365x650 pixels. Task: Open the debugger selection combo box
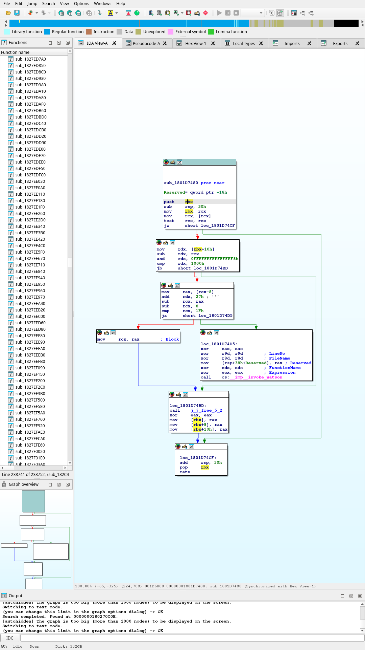click(x=252, y=13)
